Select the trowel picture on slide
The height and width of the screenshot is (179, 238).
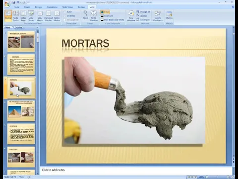(135, 100)
